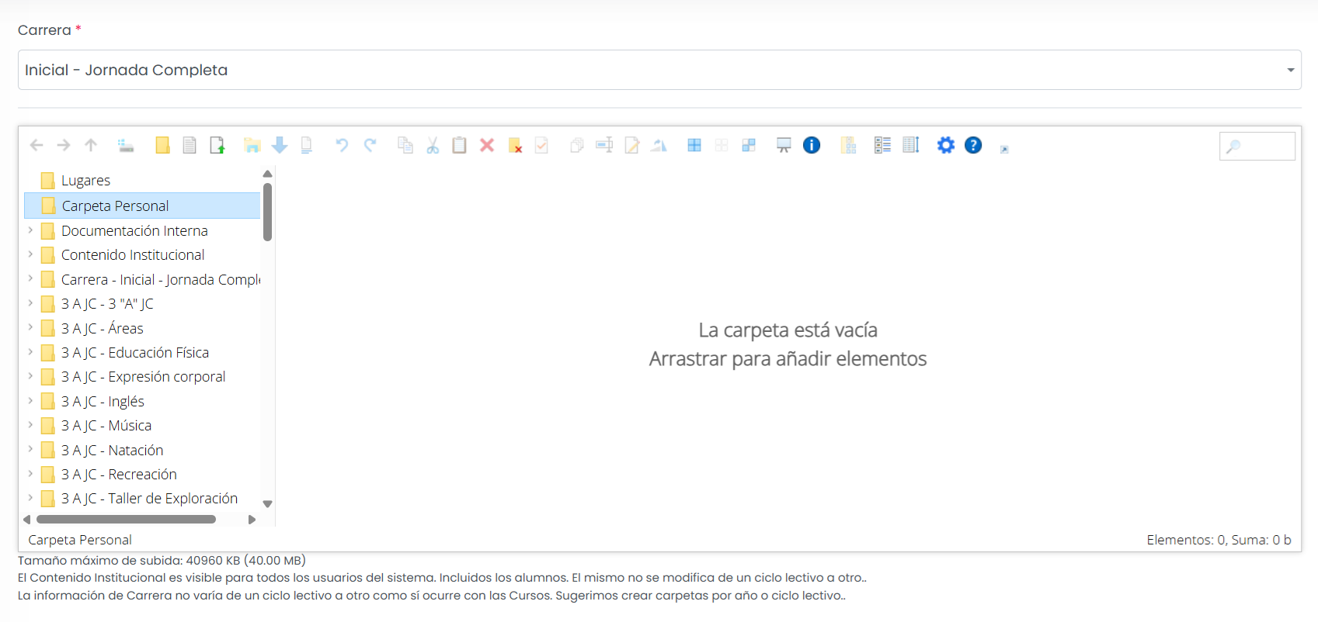
Task: Go up to the parent folder
Action: coord(91,145)
